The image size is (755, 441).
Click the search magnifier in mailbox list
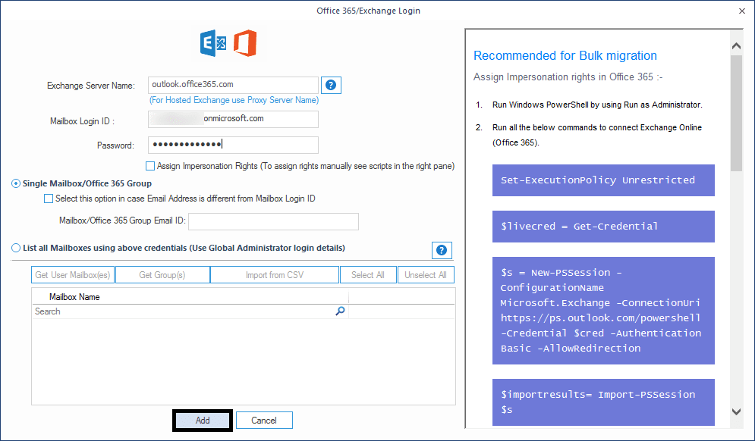340,311
